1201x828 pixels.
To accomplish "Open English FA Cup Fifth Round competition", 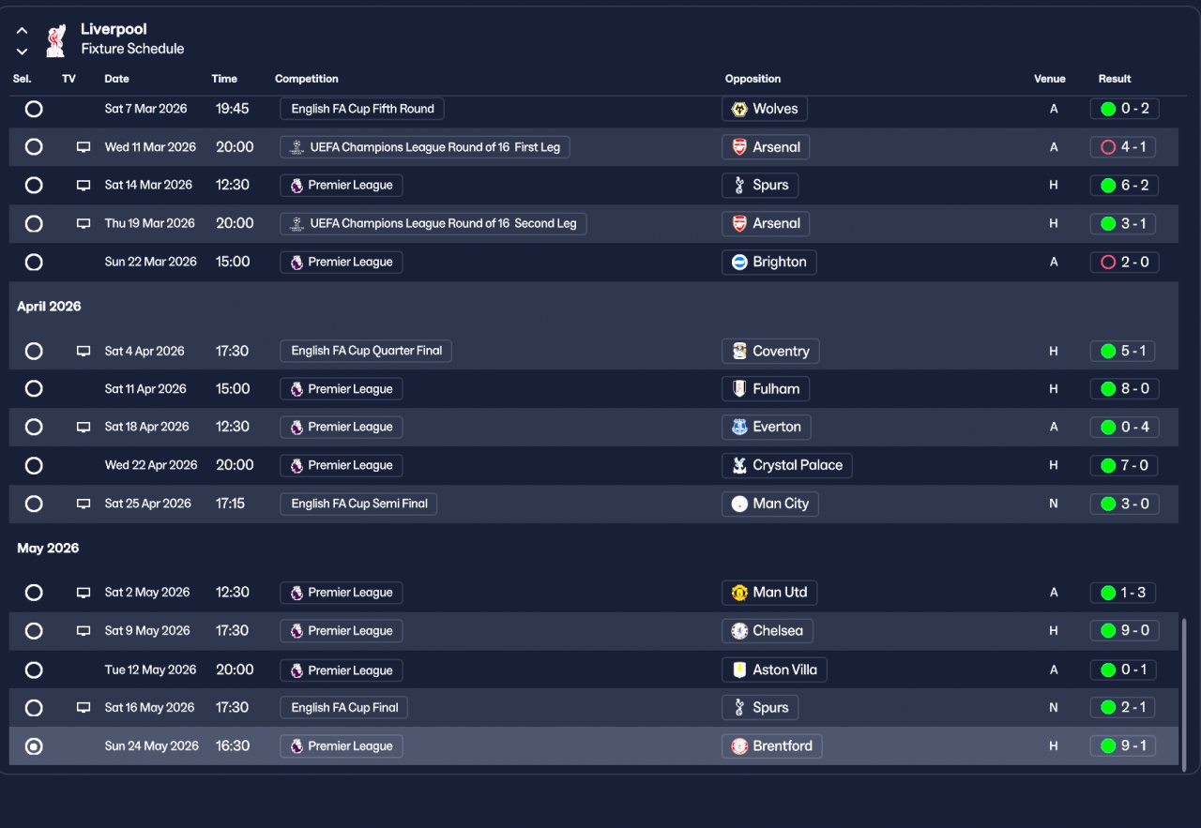I will 362,109.
